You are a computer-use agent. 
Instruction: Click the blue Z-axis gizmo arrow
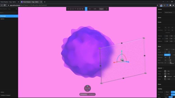click(128, 62)
